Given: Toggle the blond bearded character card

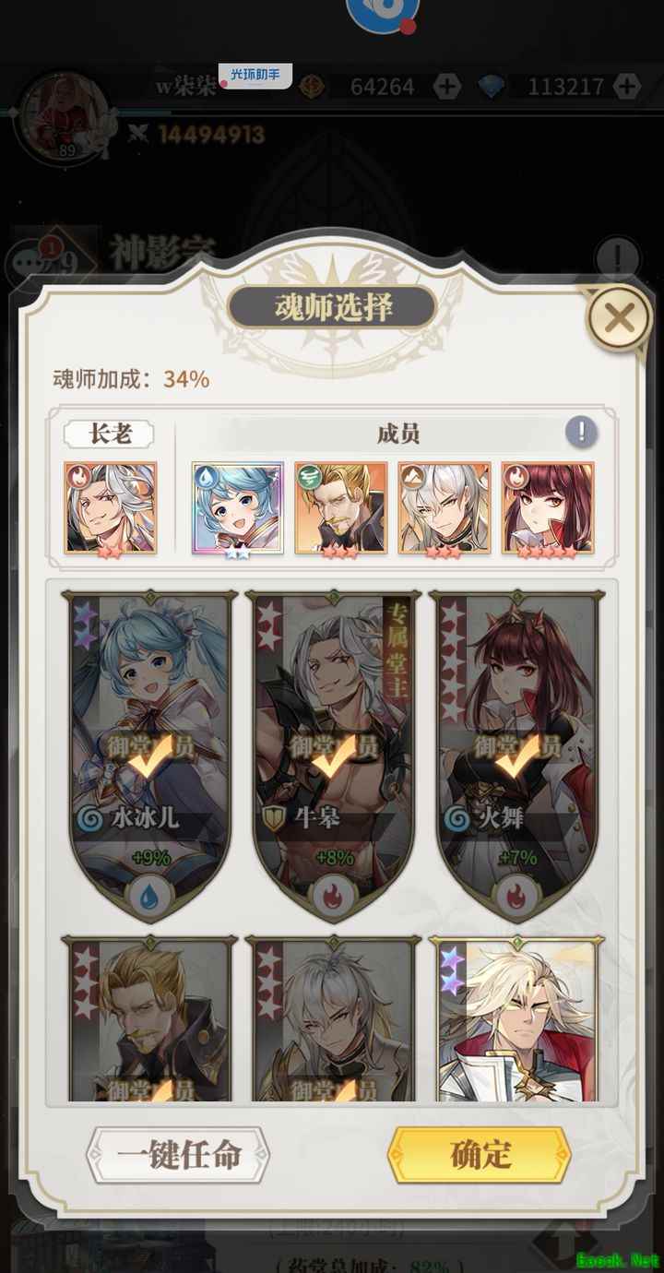Looking at the screenshot, I should click(x=149, y=1018).
